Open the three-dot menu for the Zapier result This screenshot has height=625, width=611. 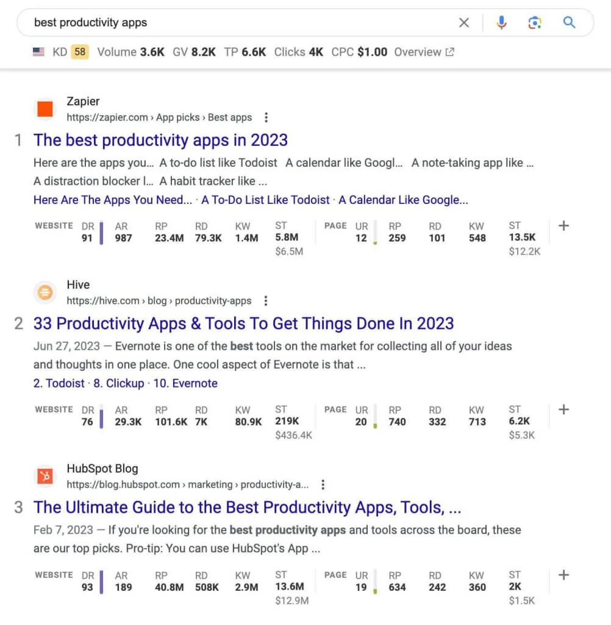pos(266,118)
